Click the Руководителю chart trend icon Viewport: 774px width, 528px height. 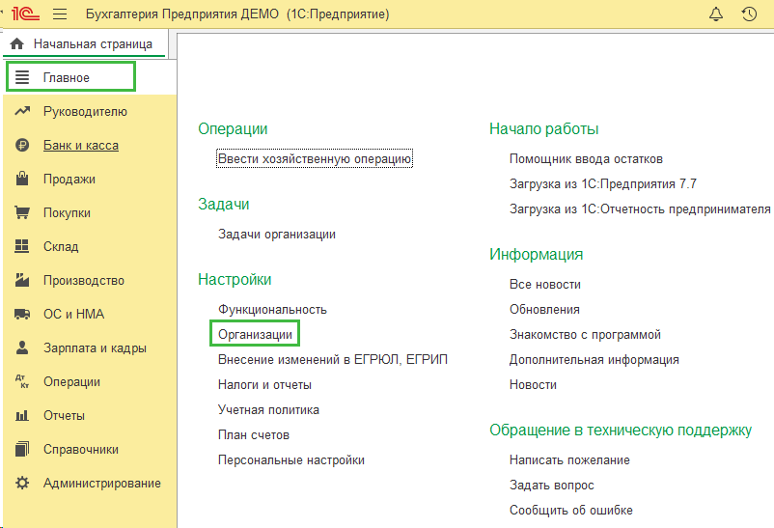(x=22, y=111)
